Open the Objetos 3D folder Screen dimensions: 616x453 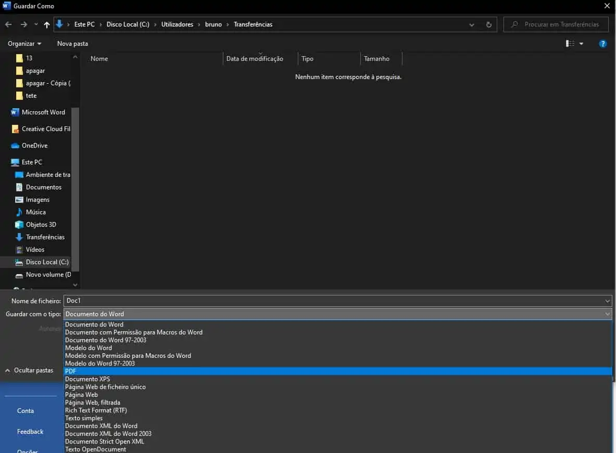pos(35,225)
